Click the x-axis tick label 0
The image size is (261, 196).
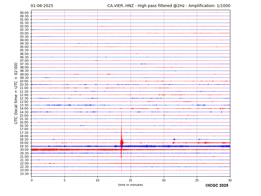(x=32, y=180)
